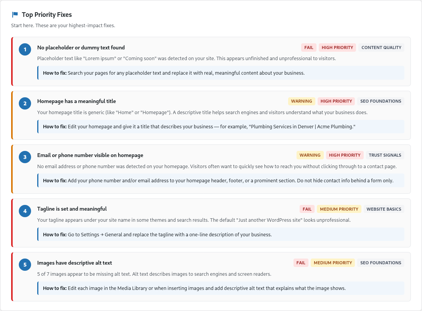Click MEDIUM PRIORITY badge on alt text item
The height and width of the screenshot is (311, 422).
(x=333, y=263)
